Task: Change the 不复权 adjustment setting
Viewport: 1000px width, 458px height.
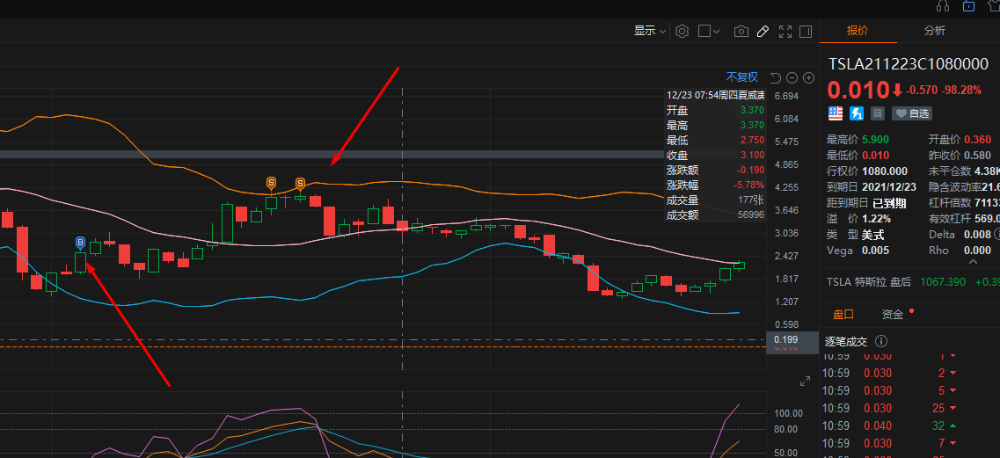Action: point(742,77)
